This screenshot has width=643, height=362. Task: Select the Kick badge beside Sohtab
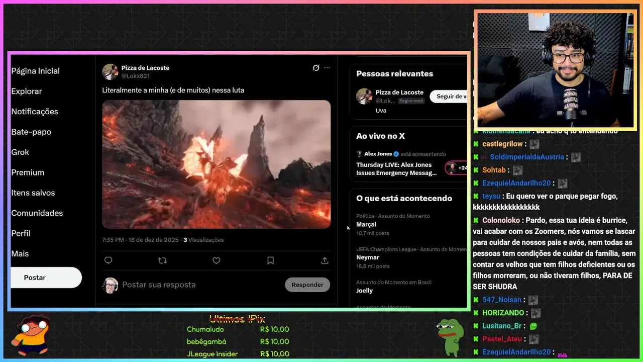coord(476,170)
